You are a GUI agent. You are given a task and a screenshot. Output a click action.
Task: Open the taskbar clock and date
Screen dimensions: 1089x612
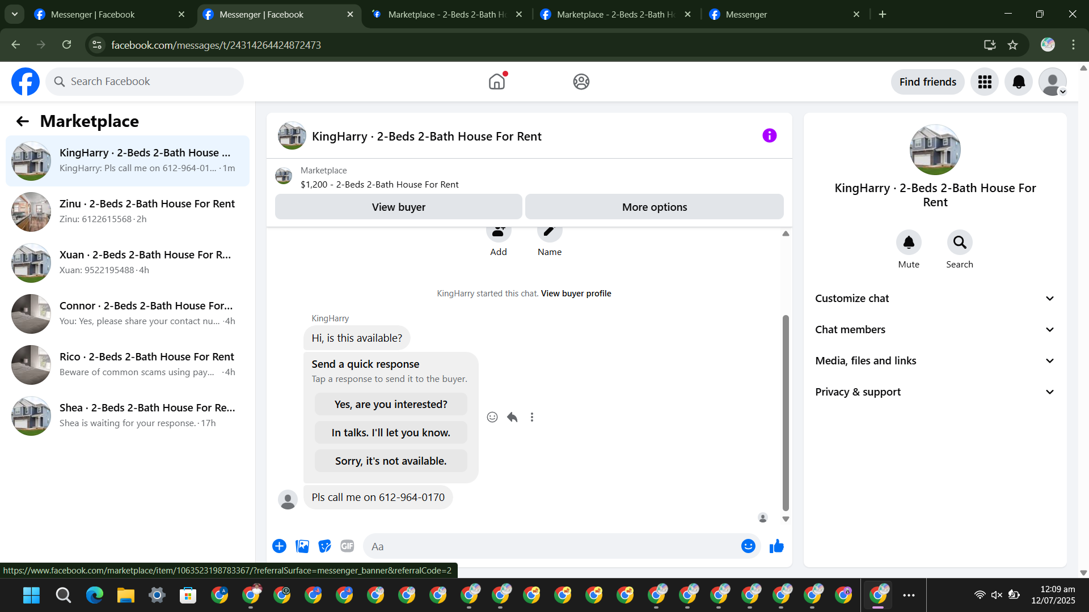tap(1053, 595)
